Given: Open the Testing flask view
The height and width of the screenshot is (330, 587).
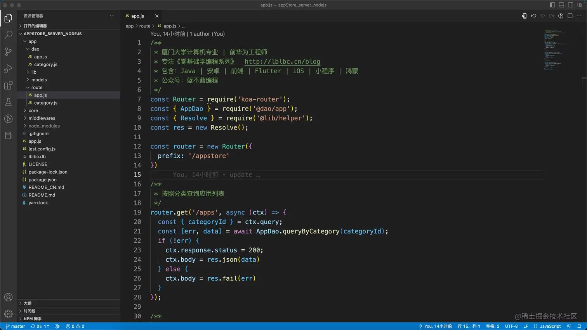Looking at the screenshot, I should coord(8,102).
